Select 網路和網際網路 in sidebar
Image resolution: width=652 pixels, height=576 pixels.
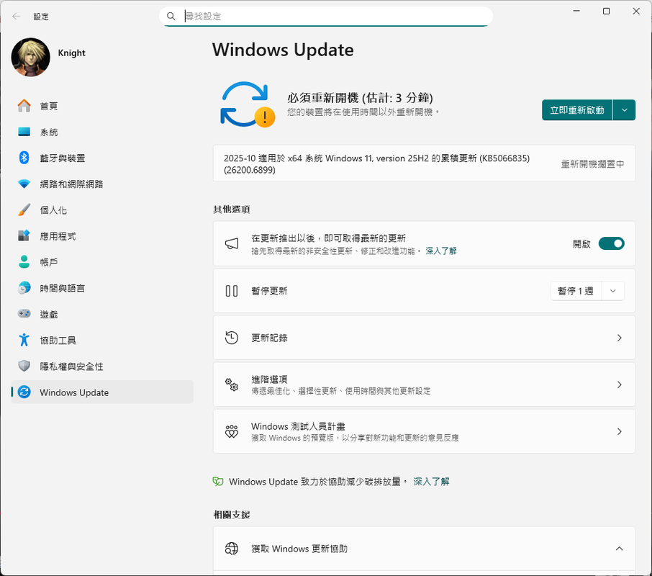(102, 184)
